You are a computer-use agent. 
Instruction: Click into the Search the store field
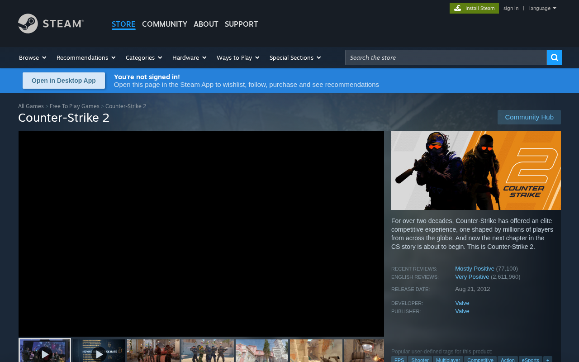pyautogui.click(x=446, y=57)
